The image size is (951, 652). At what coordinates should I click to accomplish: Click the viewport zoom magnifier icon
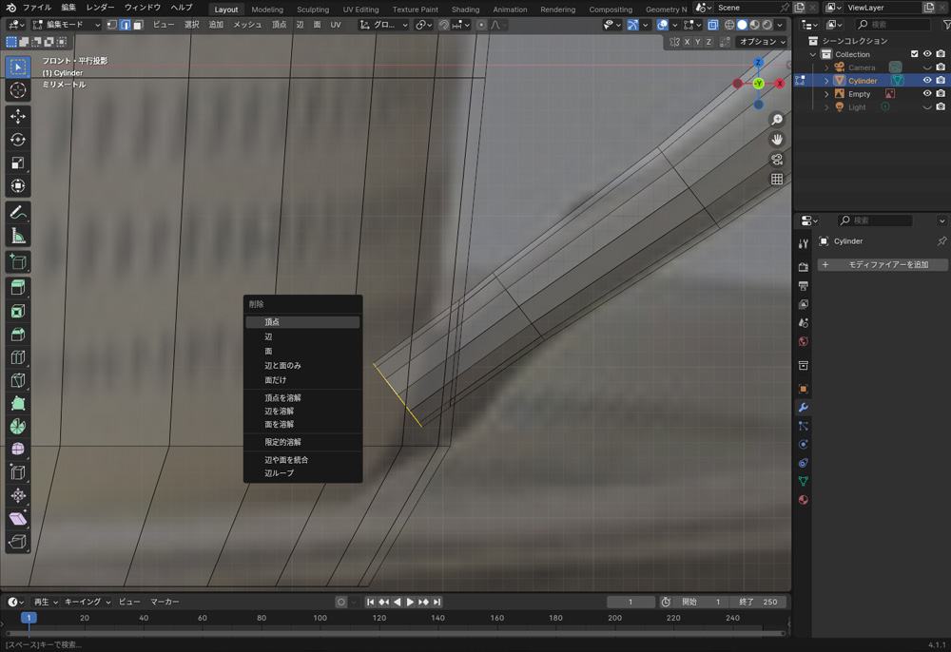(x=777, y=120)
